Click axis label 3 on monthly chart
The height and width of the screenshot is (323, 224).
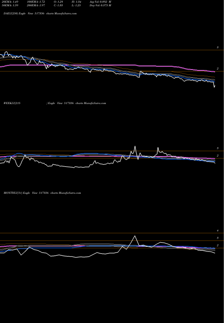coord(217,238)
